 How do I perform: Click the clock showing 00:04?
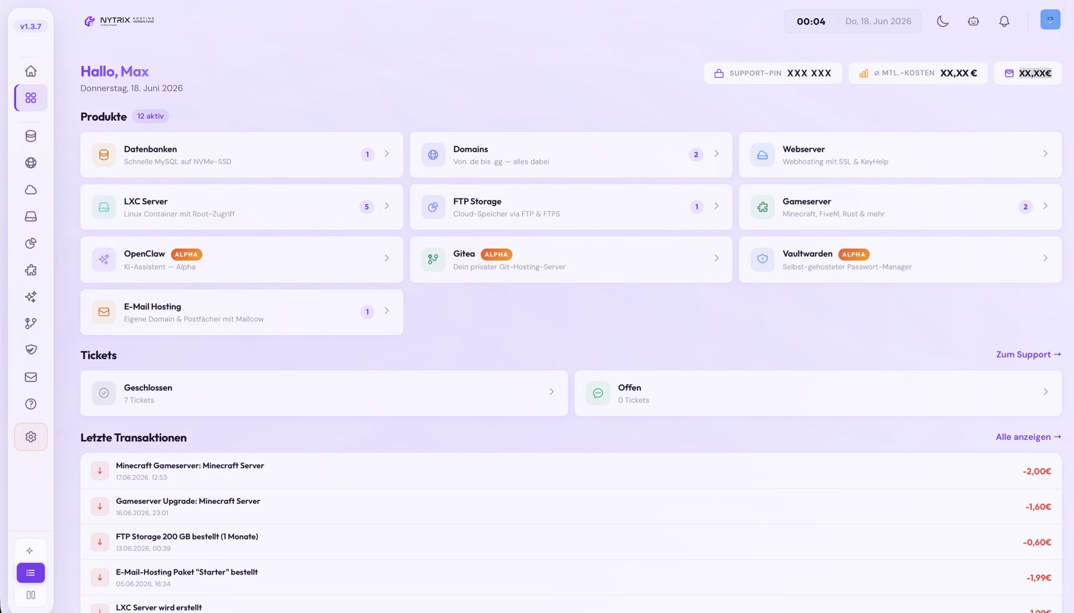[x=811, y=21]
